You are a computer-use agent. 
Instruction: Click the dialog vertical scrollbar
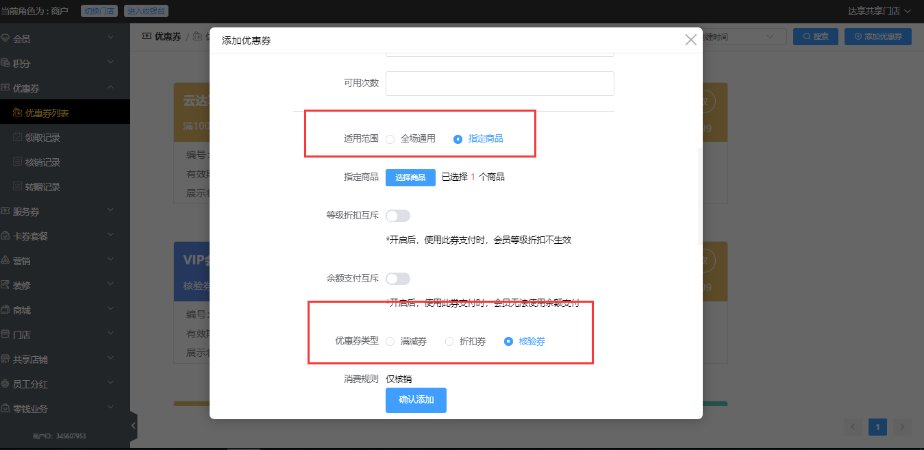699,197
